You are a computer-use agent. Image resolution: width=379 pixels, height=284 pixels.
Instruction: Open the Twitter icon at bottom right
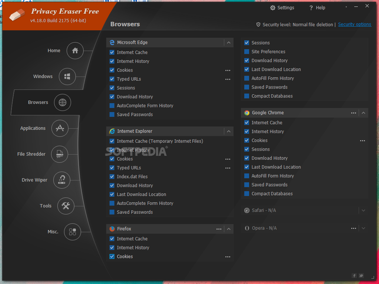click(x=361, y=275)
